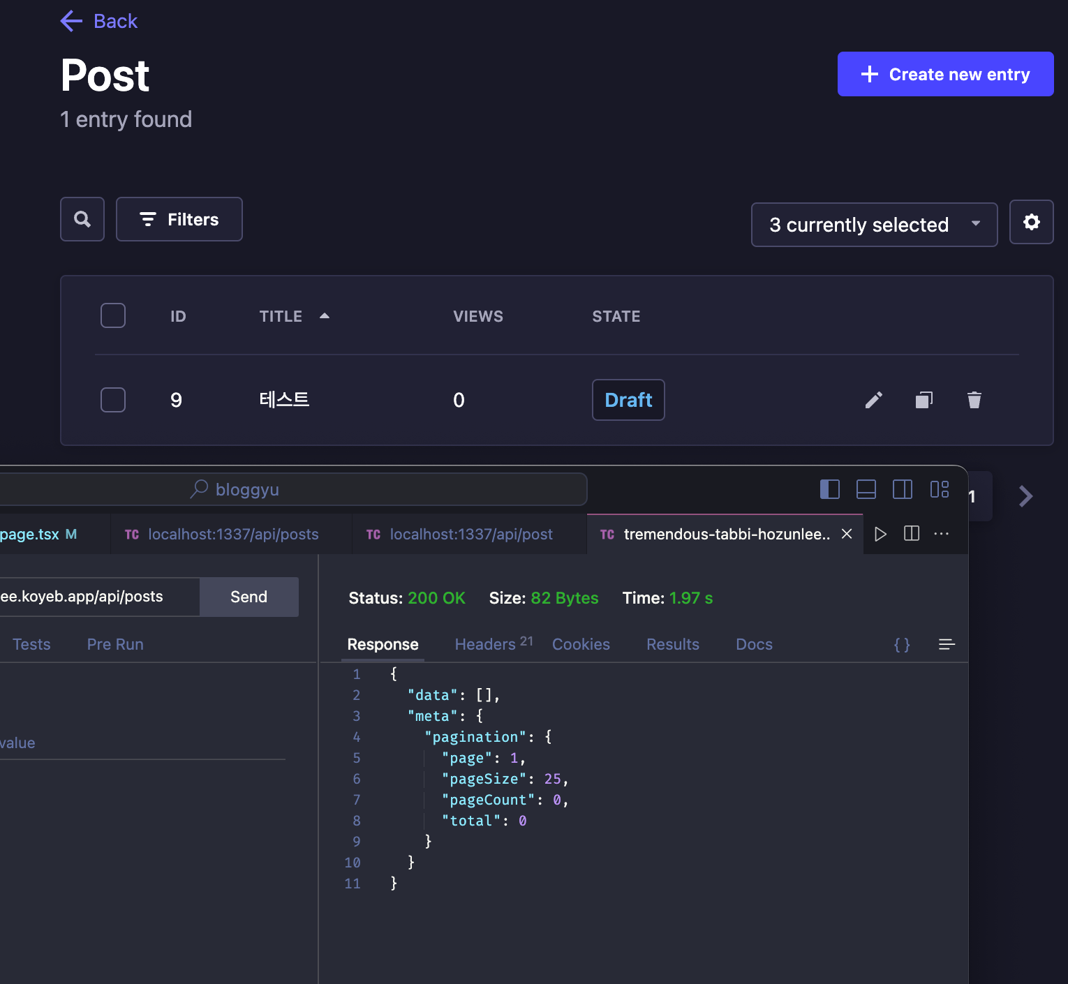The height and width of the screenshot is (984, 1068).
Task: Click the 1.97 s time value
Action: tap(691, 598)
